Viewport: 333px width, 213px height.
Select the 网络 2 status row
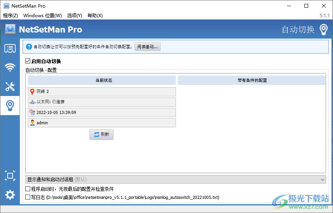102,91
